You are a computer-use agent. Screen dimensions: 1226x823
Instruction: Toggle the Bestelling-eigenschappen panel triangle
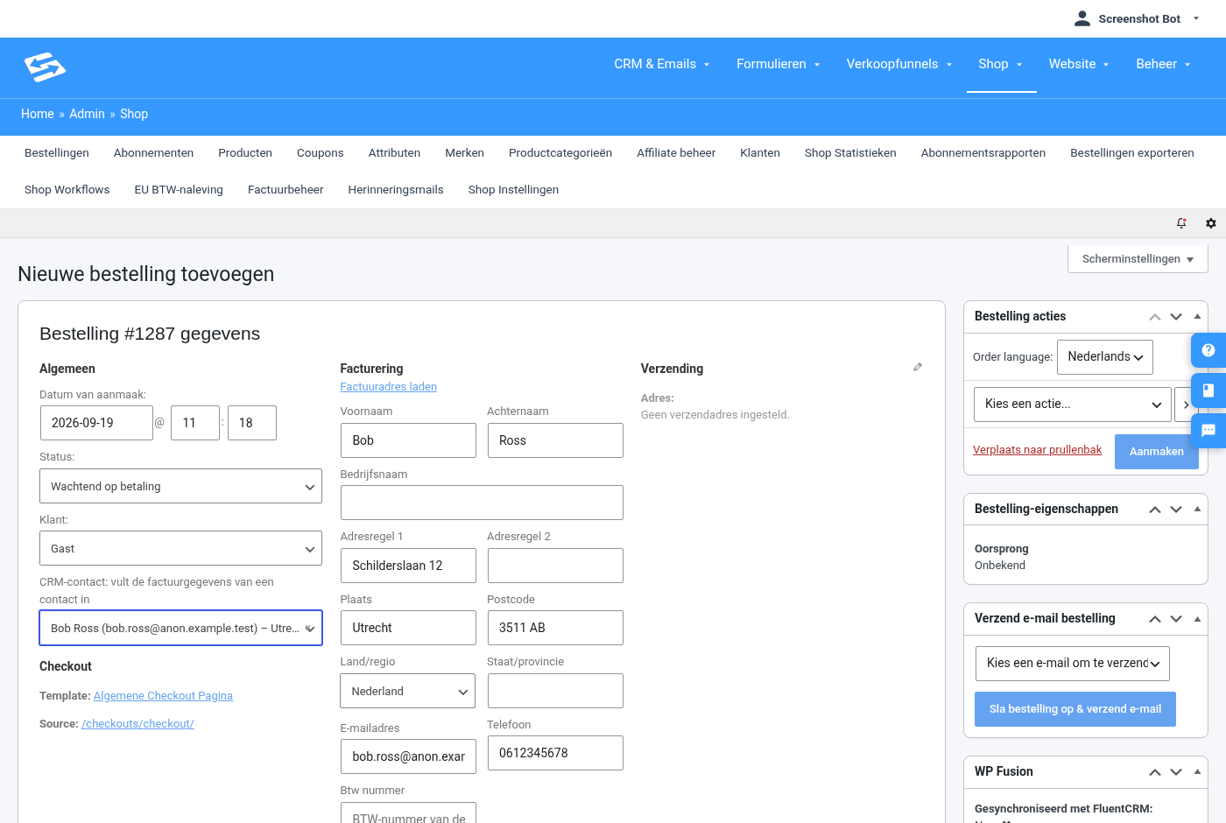click(1197, 509)
